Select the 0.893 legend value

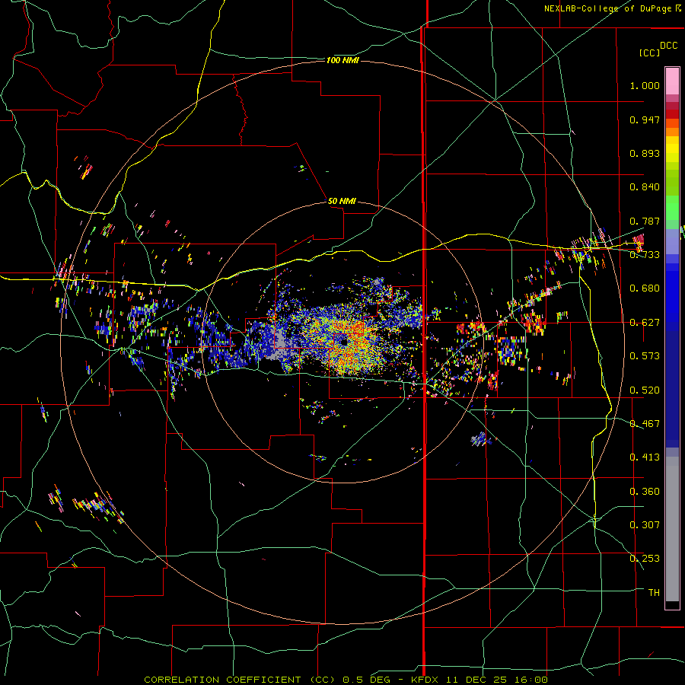click(x=645, y=153)
